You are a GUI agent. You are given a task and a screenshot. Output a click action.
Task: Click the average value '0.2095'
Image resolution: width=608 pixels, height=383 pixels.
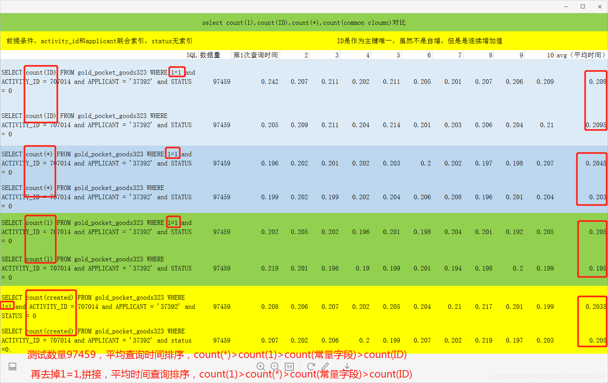pos(596,125)
